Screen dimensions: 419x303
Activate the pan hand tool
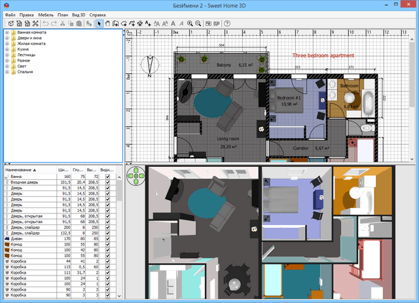click(107, 24)
